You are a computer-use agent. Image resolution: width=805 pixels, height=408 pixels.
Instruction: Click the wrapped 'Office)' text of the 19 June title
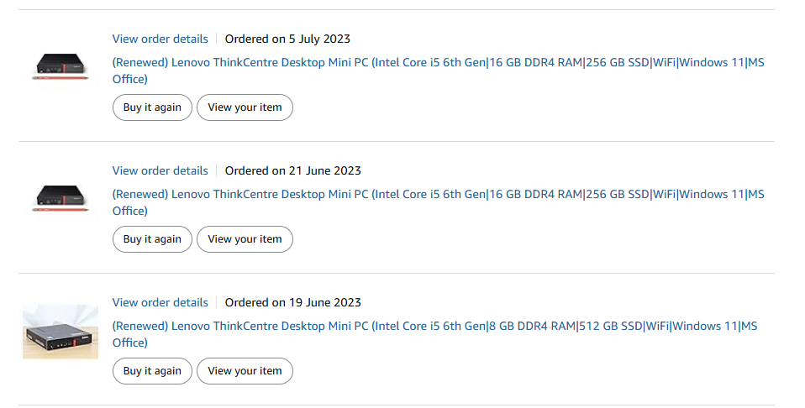click(x=130, y=343)
